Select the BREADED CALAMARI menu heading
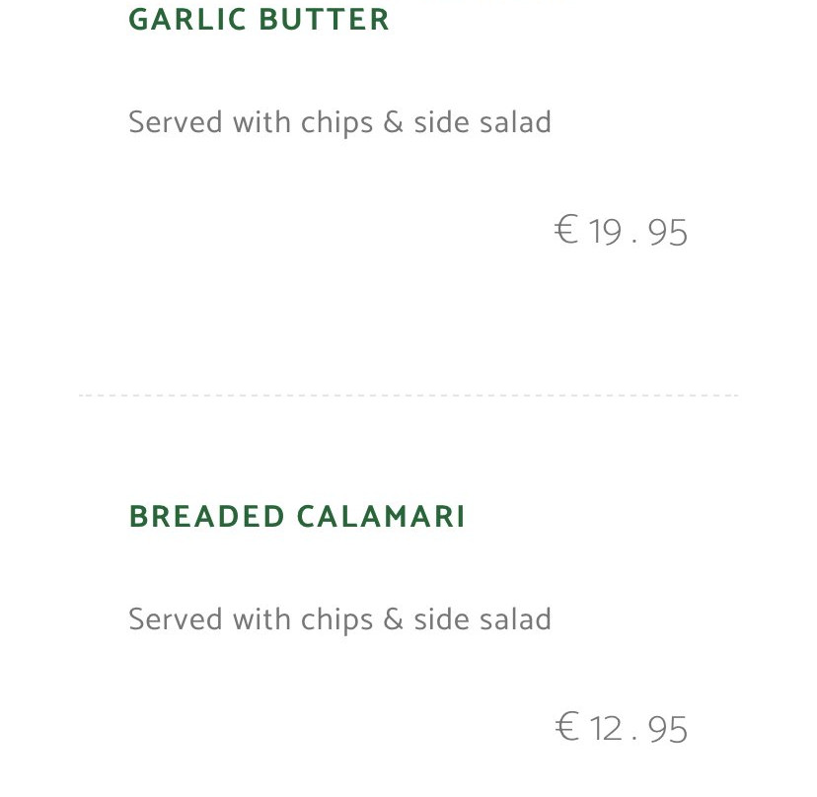This screenshot has height=797, width=817. (296, 516)
